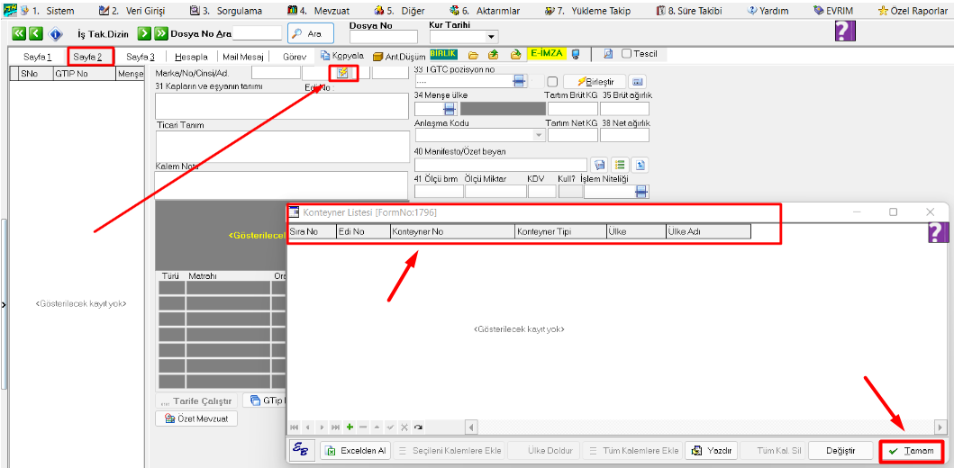
Task: Click the Hesapla toolbar item
Action: [191, 57]
